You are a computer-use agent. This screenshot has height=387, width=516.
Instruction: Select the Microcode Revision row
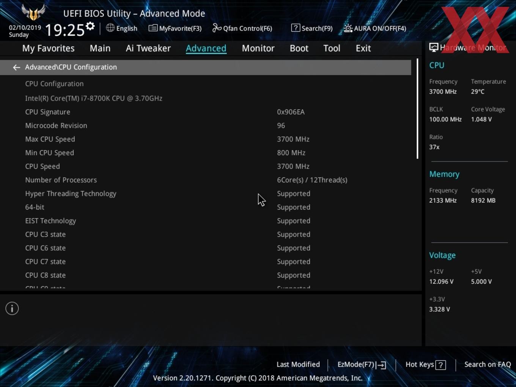(206, 126)
